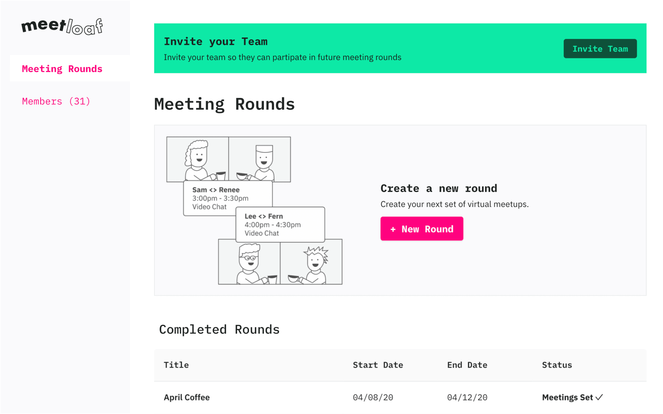Image resolution: width=663 pixels, height=414 pixels.
Task: Click the 04/12/20 end date cell
Action: click(x=467, y=397)
